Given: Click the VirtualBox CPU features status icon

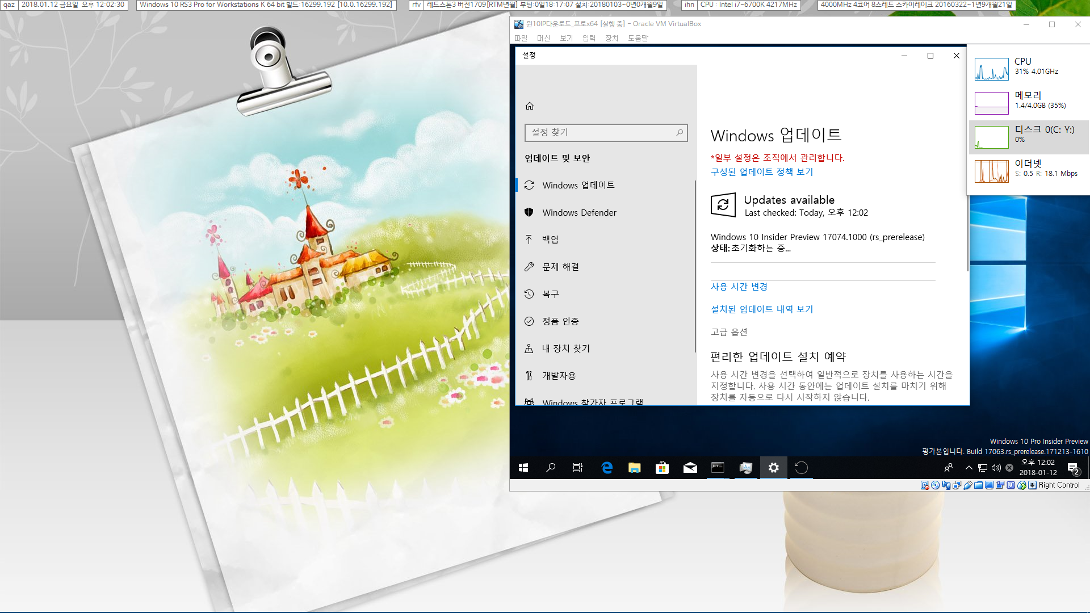Looking at the screenshot, I should pyautogui.click(x=1011, y=485).
